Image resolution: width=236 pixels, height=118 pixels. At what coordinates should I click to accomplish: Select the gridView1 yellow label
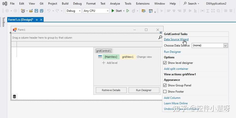click(x=128, y=57)
